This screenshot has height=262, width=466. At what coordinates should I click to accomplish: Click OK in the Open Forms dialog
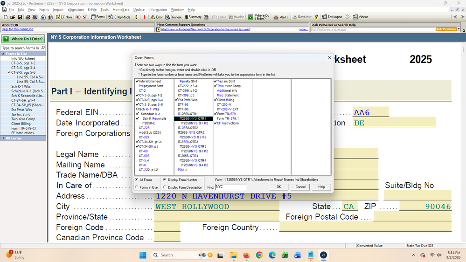(279, 187)
